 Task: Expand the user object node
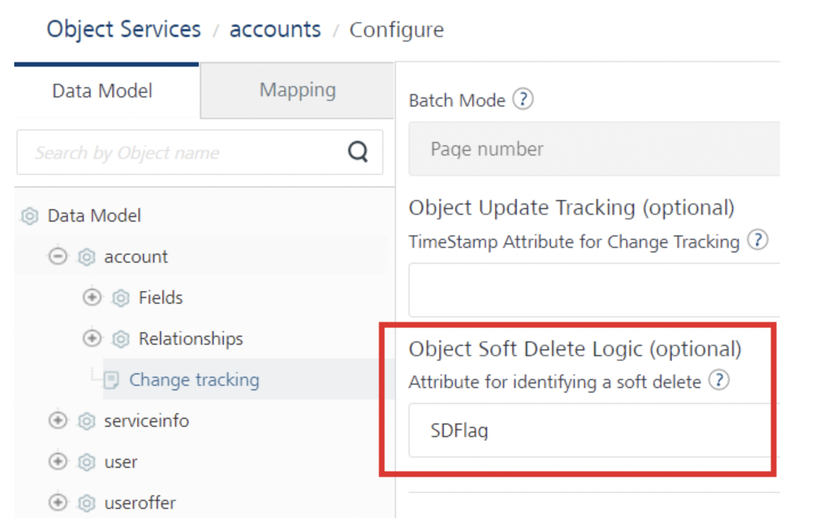click(58, 461)
